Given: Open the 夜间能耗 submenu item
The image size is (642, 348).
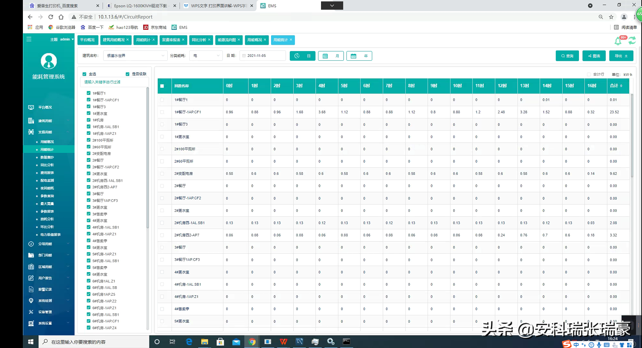Looking at the screenshot, I should click(47, 188).
